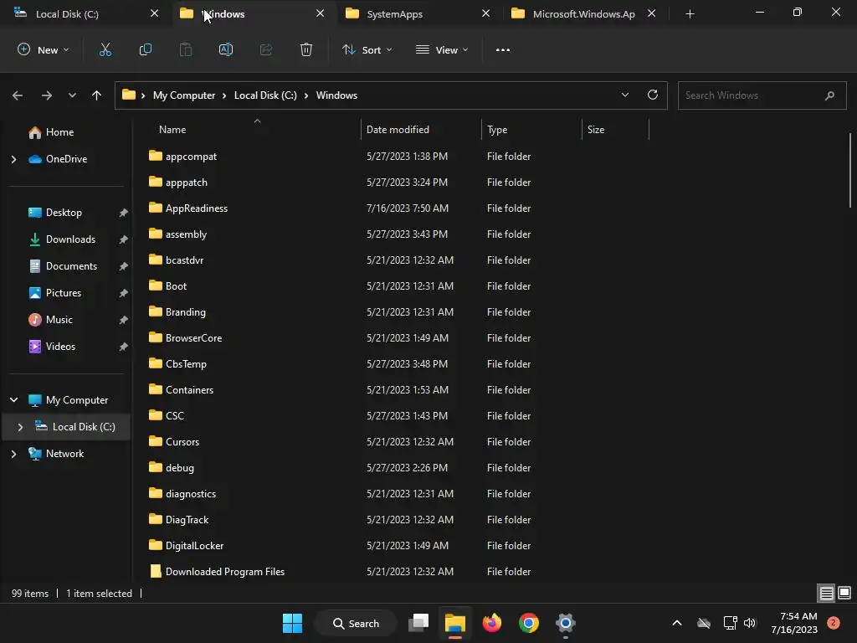Switch to large thumbnails view icon
The width and height of the screenshot is (857, 643).
(x=844, y=593)
